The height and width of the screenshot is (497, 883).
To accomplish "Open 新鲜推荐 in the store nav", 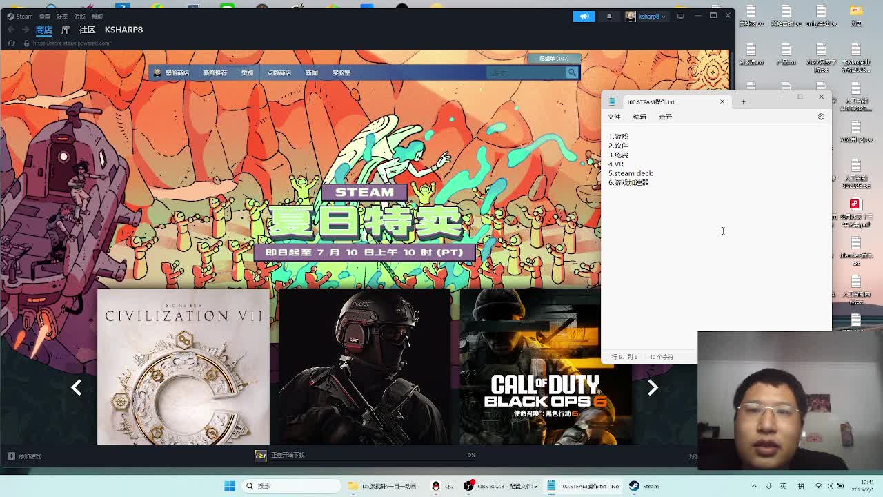I will pyautogui.click(x=215, y=72).
